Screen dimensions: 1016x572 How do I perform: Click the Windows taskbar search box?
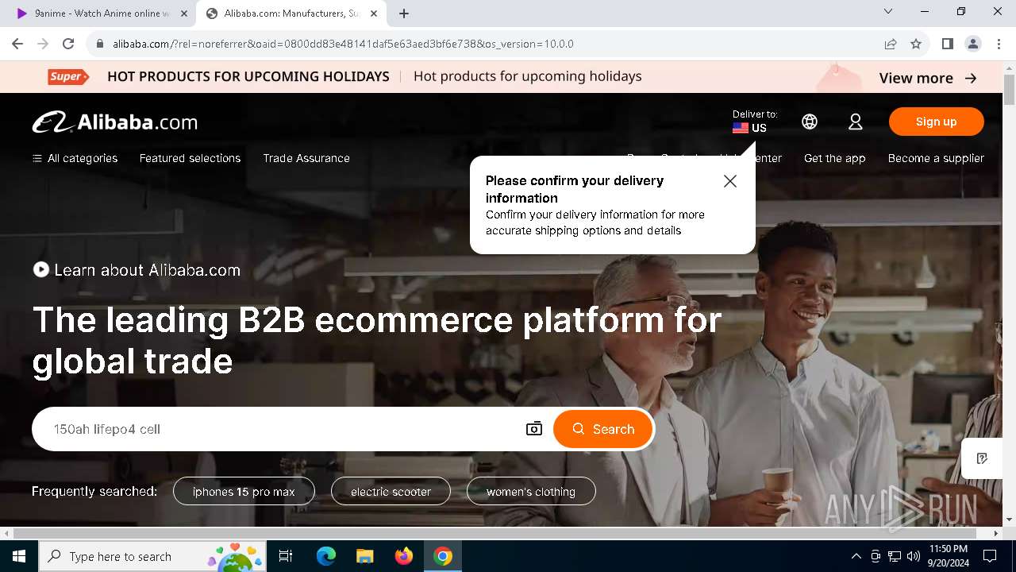(x=152, y=556)
